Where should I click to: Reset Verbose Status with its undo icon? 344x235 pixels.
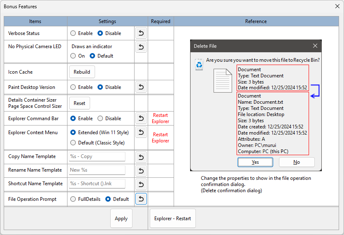141,33
